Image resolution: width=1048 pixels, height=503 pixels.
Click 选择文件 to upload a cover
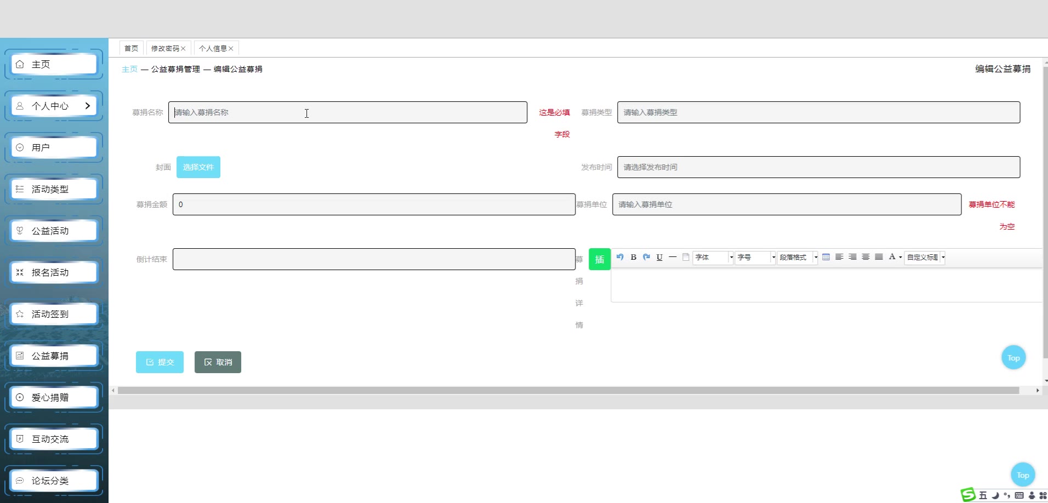coord(198,167)
